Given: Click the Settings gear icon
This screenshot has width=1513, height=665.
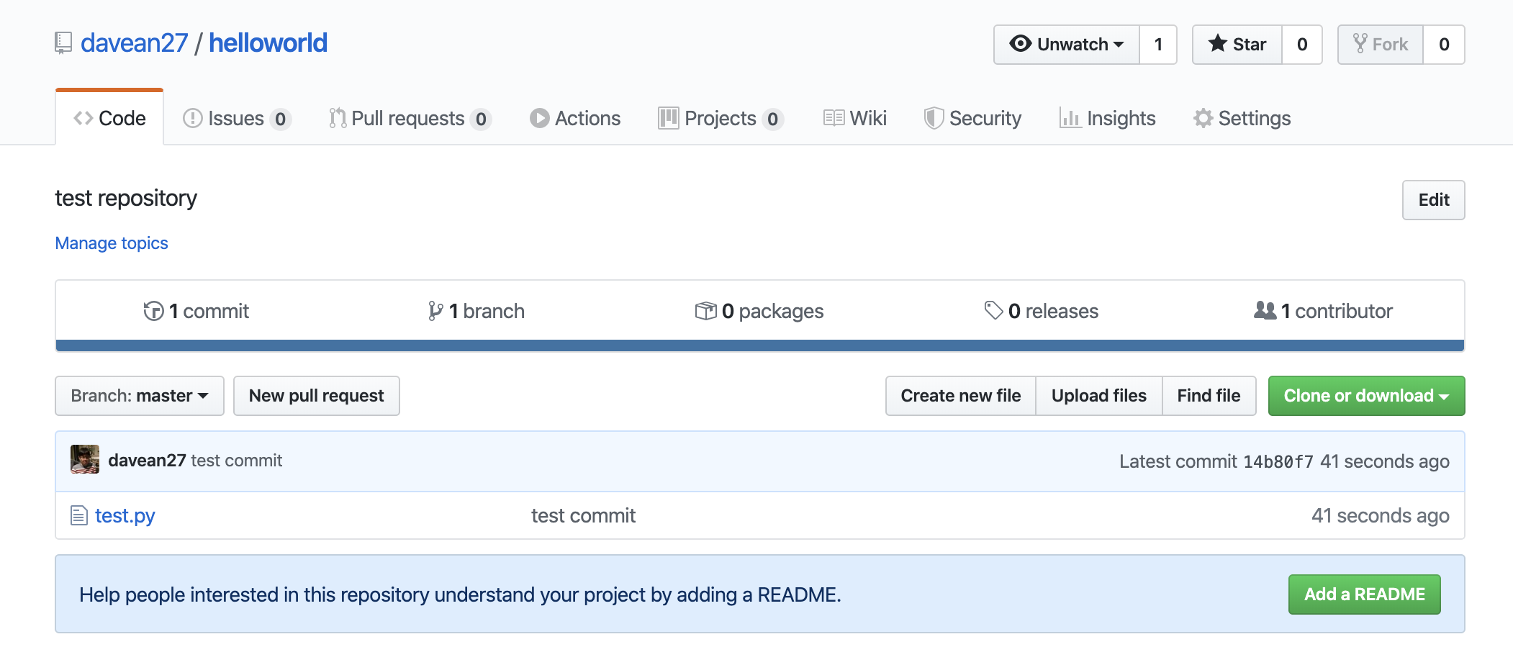Looking at the screenshot, I should click(1203, 118).
